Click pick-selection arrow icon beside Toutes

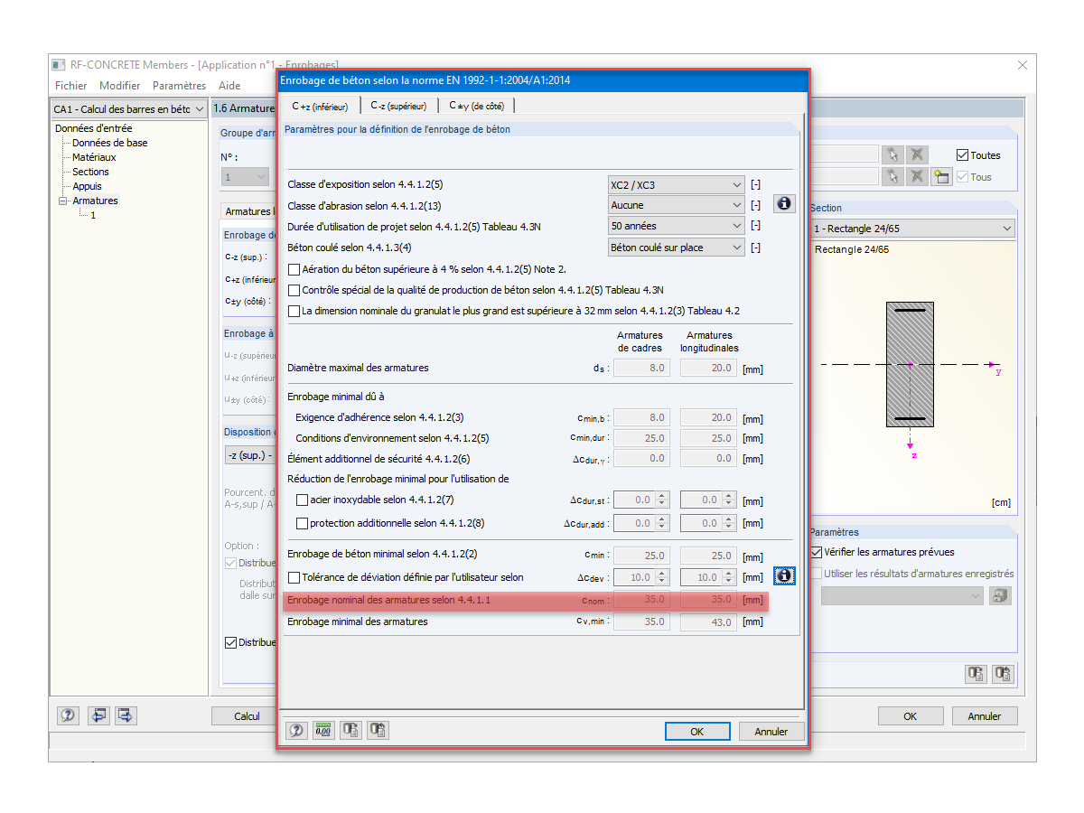(892, 154)
